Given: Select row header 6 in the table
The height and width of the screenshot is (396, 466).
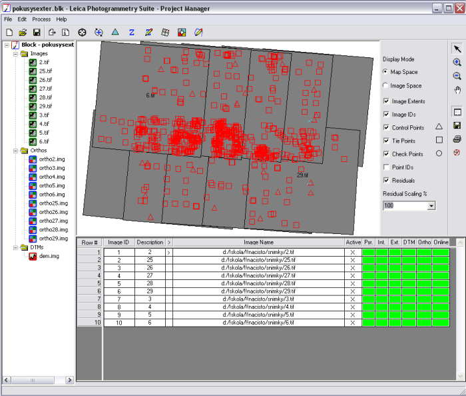Looking at the screenshot, I should pos(89,291).
